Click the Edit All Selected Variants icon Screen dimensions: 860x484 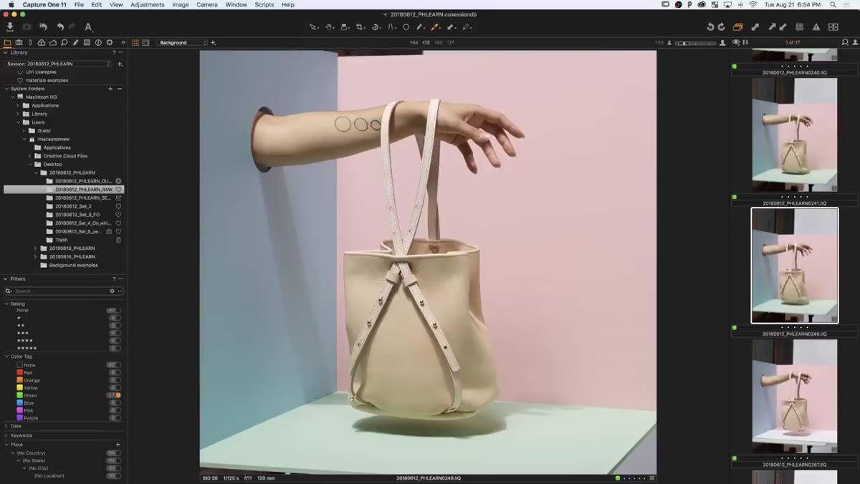738,27
